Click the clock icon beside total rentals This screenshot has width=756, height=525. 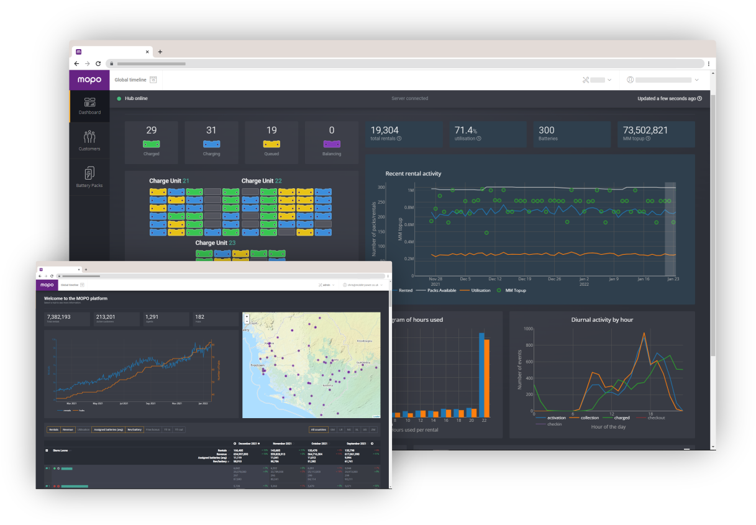(399, 139)
